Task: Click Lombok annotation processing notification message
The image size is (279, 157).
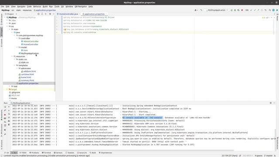Action: [47, 156]
